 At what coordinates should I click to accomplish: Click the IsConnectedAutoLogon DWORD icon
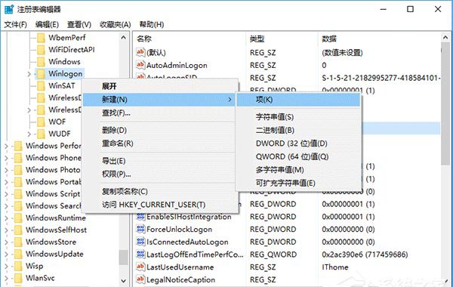(140, 242)
